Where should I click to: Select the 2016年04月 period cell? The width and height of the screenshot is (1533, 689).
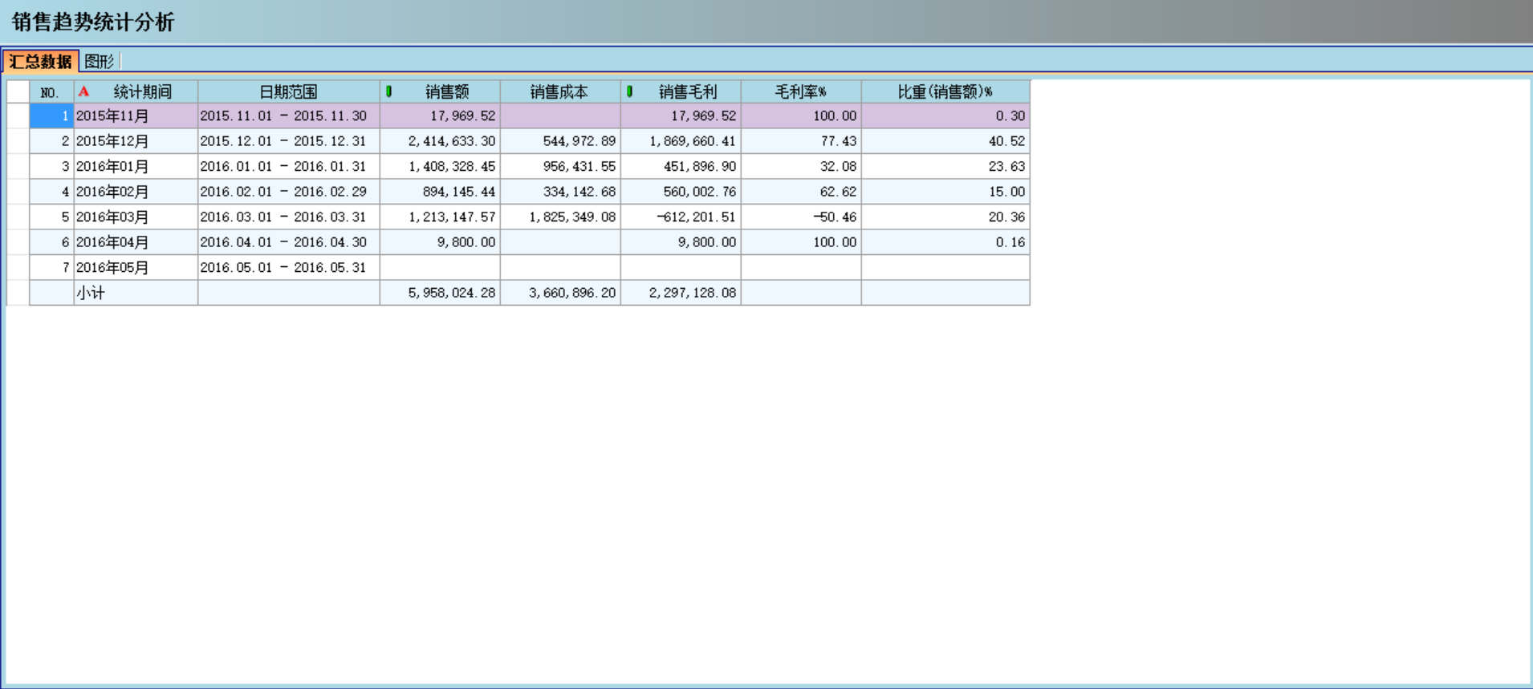point(136,242)
